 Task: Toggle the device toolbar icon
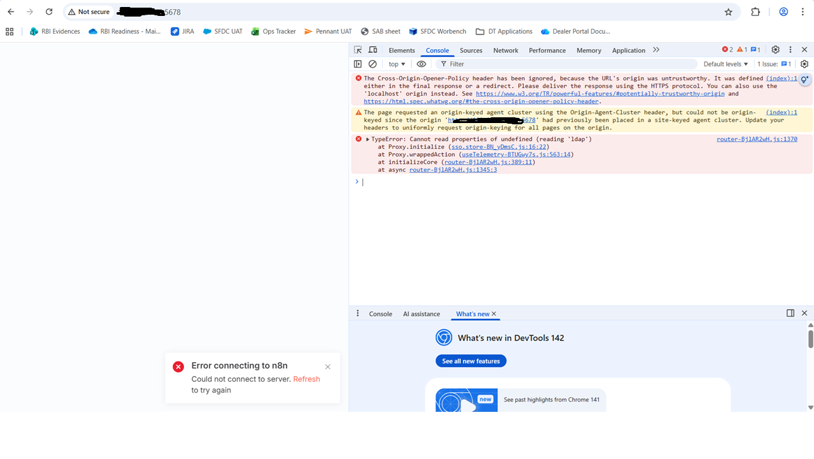click(x=373, y=50)
